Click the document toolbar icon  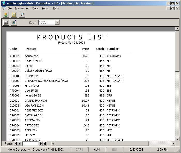(x=14, y=15)
